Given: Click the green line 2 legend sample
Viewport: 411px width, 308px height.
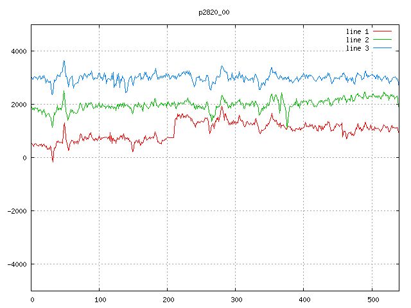Looking at the screenshot, I should (382, 40).
